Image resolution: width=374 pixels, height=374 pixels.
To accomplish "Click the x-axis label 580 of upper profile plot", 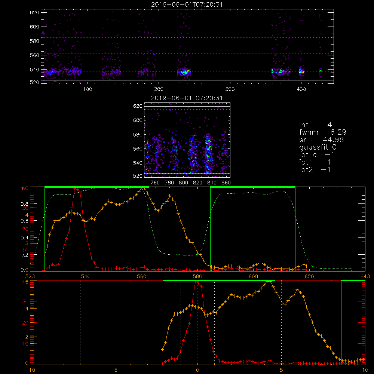I will [197, 276].
